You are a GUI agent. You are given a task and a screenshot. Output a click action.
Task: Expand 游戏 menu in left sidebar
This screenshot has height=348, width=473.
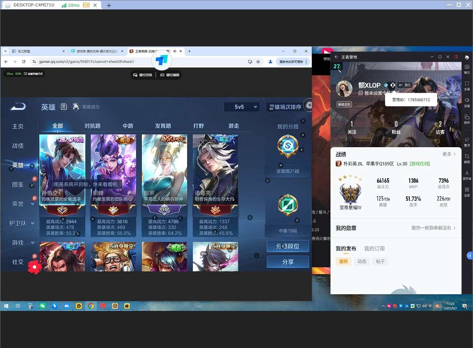click(x=33, y=242)
